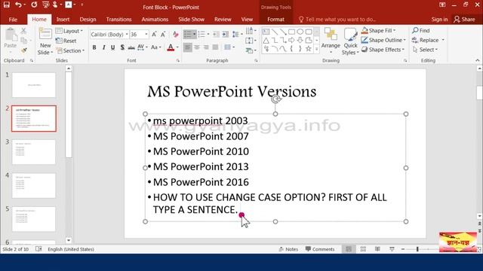The height and width of the screenshot is (271, 483).
Task: Open Shape Effects dropdown
Action: (x=383, y=50)
